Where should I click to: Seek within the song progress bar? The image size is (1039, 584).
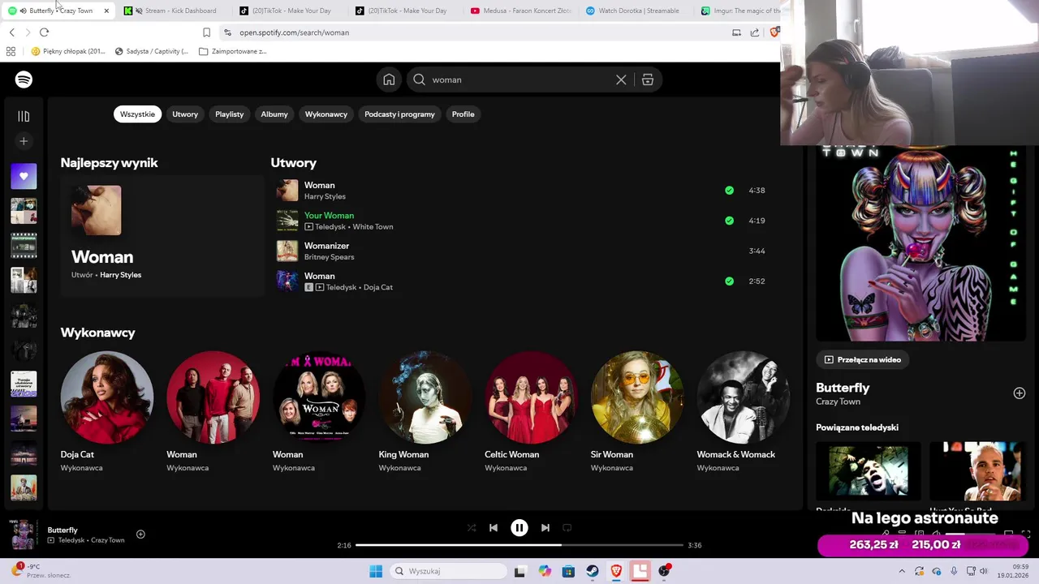tap(519, 545)
